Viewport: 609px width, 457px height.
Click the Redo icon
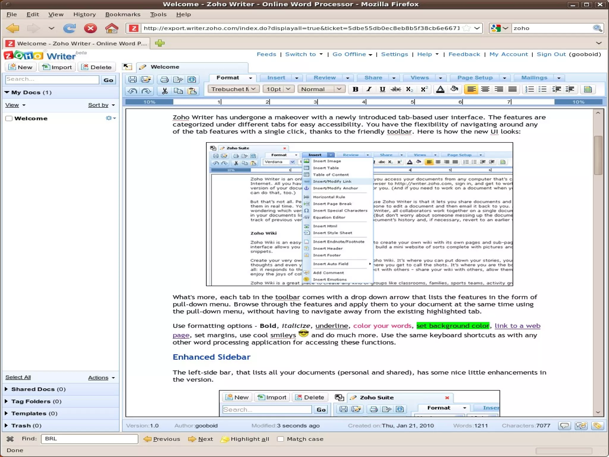click(146, 91)
